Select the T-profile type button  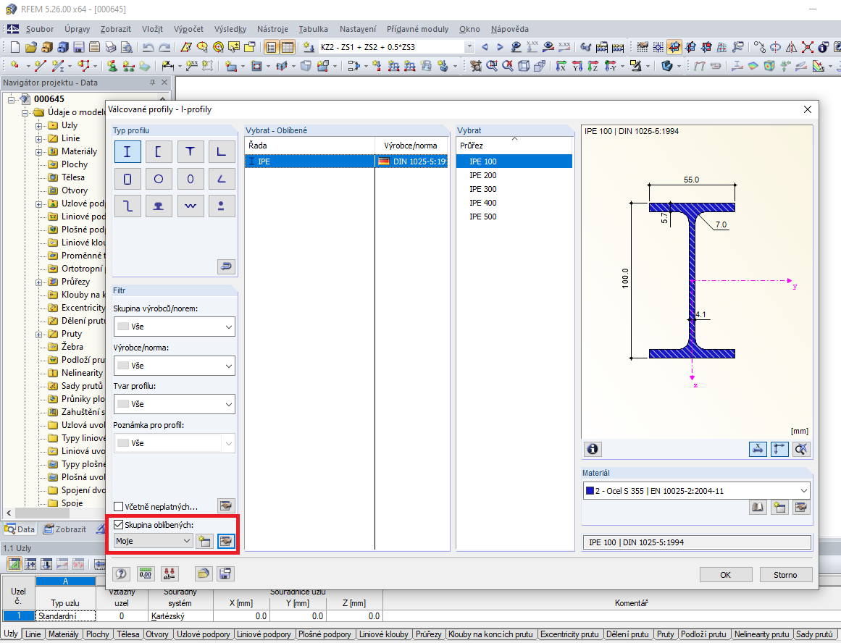191,152
